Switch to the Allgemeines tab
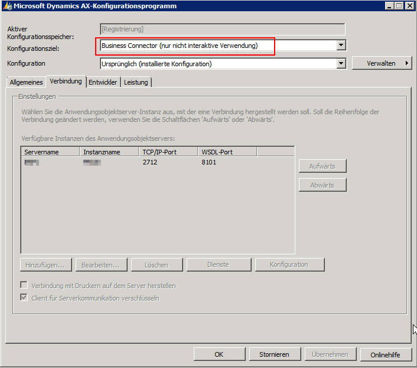This screenshot has height=368, width=417. pyautogui.click(x=26, y=82)
